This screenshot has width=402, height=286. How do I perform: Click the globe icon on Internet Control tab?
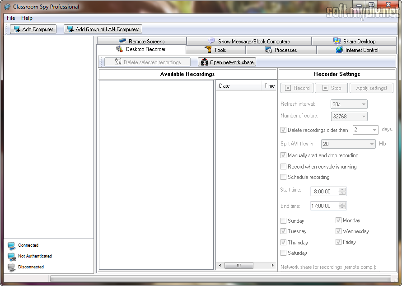[x=339, y=50]
